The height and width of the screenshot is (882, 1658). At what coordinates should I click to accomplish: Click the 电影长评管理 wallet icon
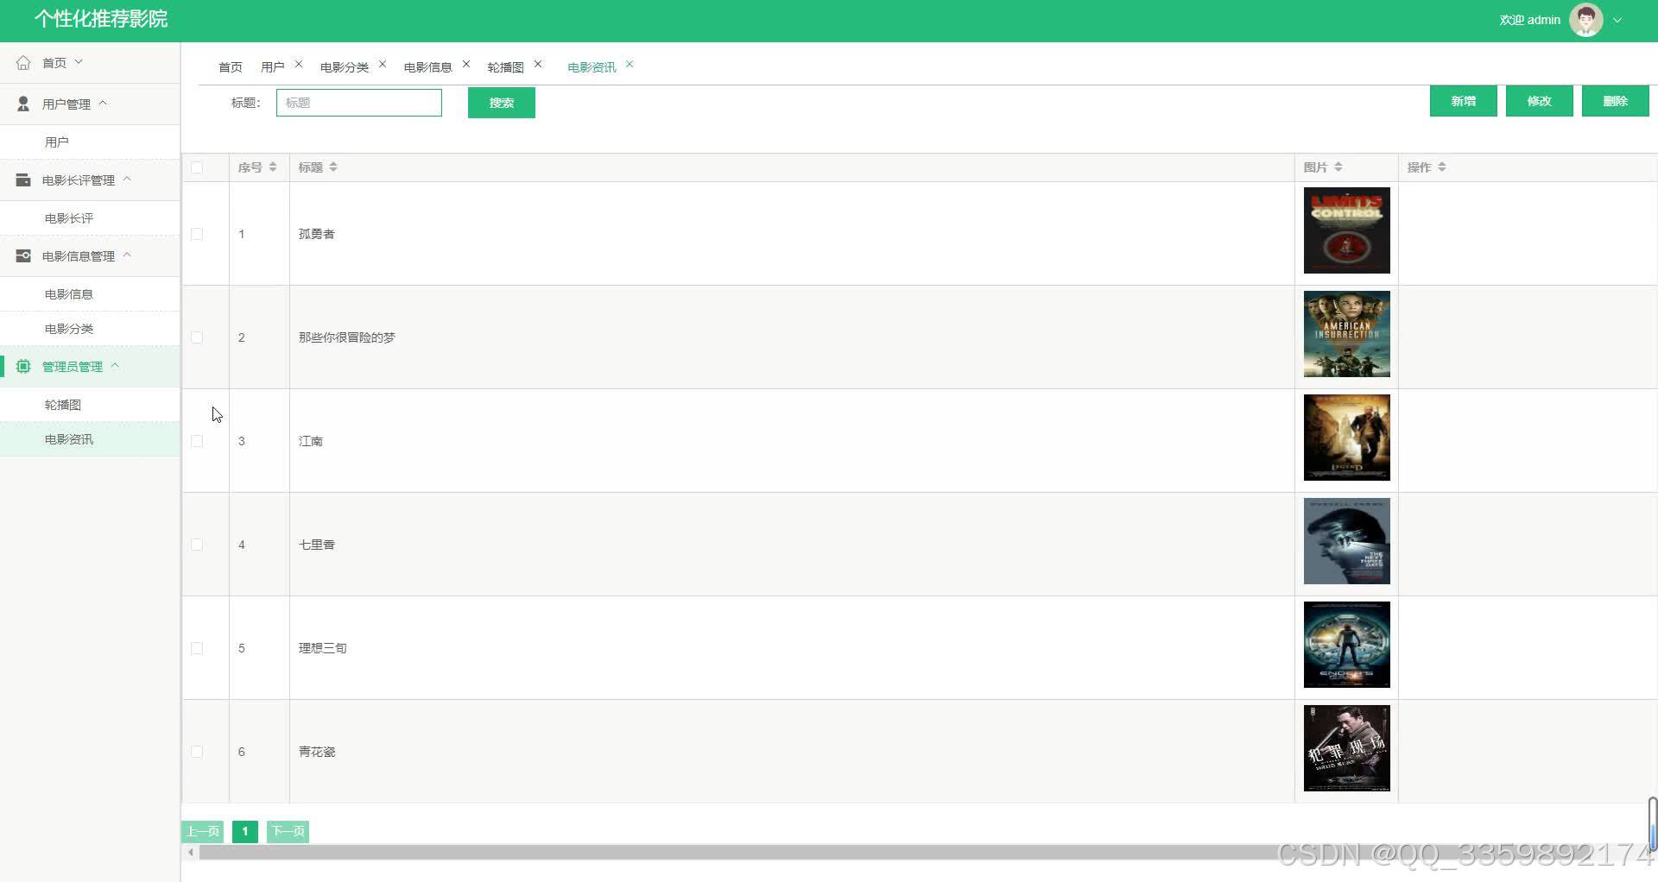pyautogui.click(x=23, y=180)
